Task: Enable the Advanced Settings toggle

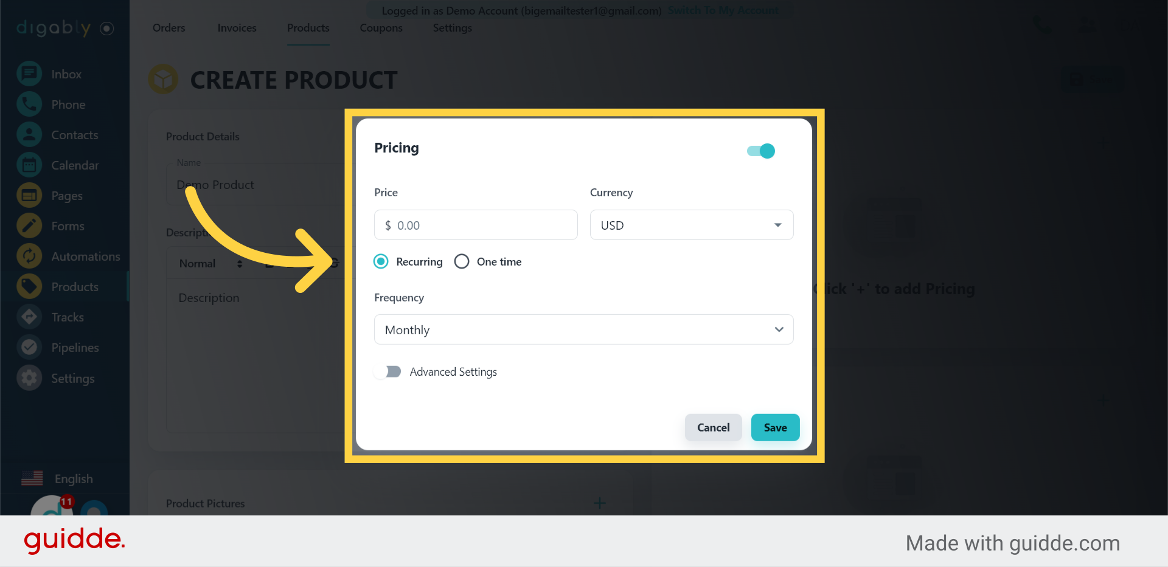Action: coord(388,371)
